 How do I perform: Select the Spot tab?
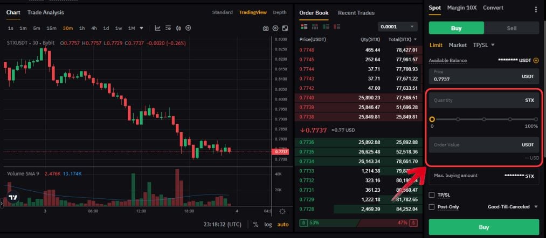[x=434, y=8]
